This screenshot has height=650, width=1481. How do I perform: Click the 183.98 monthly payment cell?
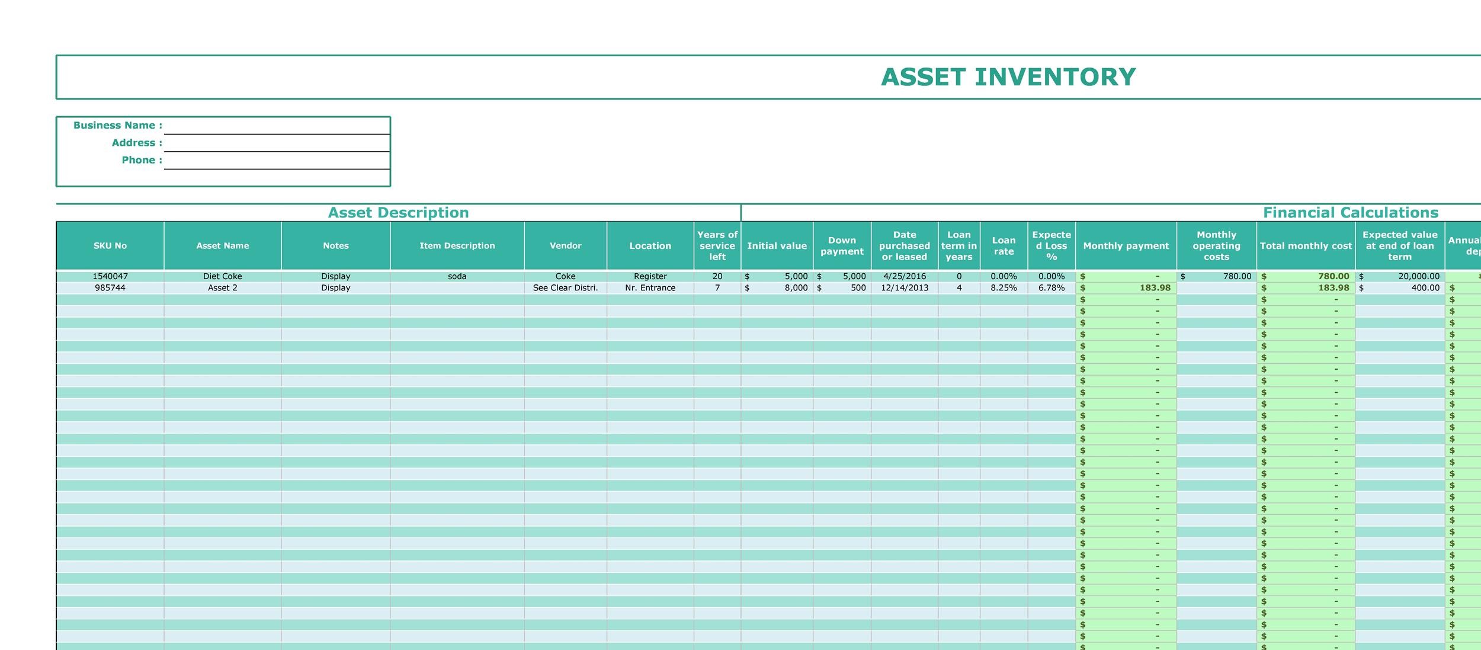(x=1126, y=288)
